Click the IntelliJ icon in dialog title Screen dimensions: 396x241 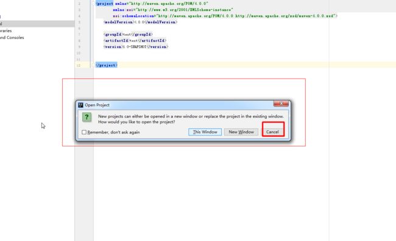(x=80, y=105)
